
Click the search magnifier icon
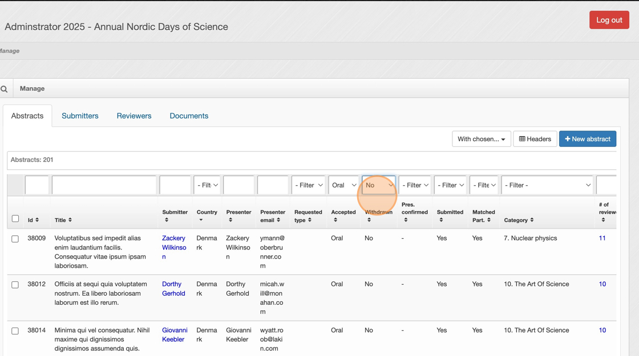click(4, 89)
